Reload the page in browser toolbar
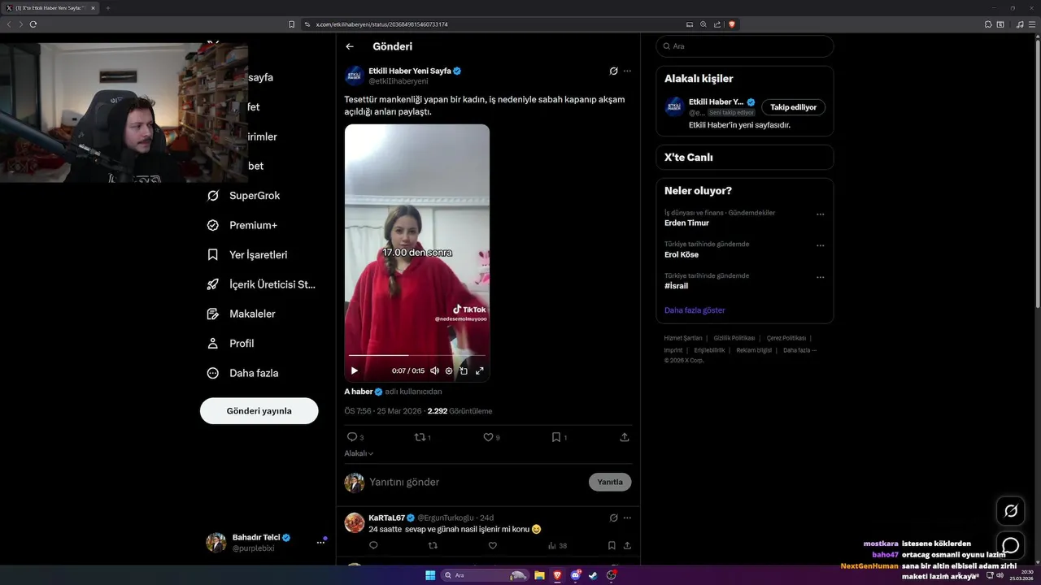The image size is (1041, 585). click(x=33, y=24)
